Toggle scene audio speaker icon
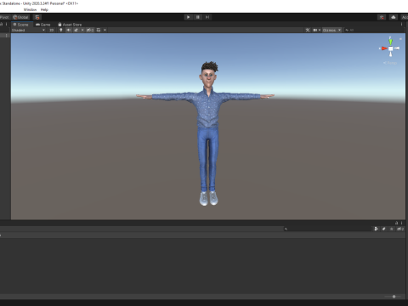Screen dimensions: 408x306 68,30
